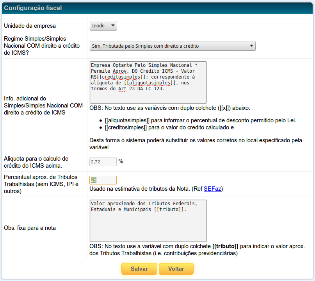Click the bold [[tributo]] variable text

tap(225, 246)
